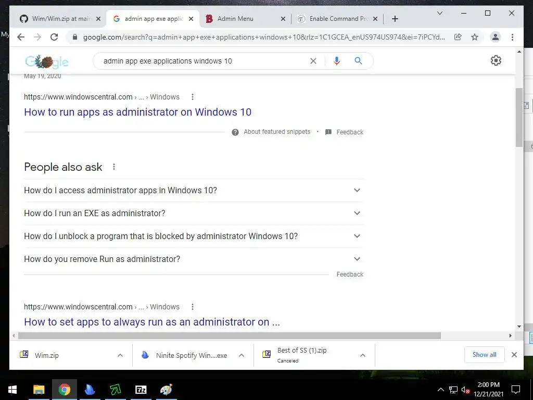The width and height of the screenshot is (533, 400).
Task: Click the horizontal scrollbar thumb
Action: click(230, 336)
